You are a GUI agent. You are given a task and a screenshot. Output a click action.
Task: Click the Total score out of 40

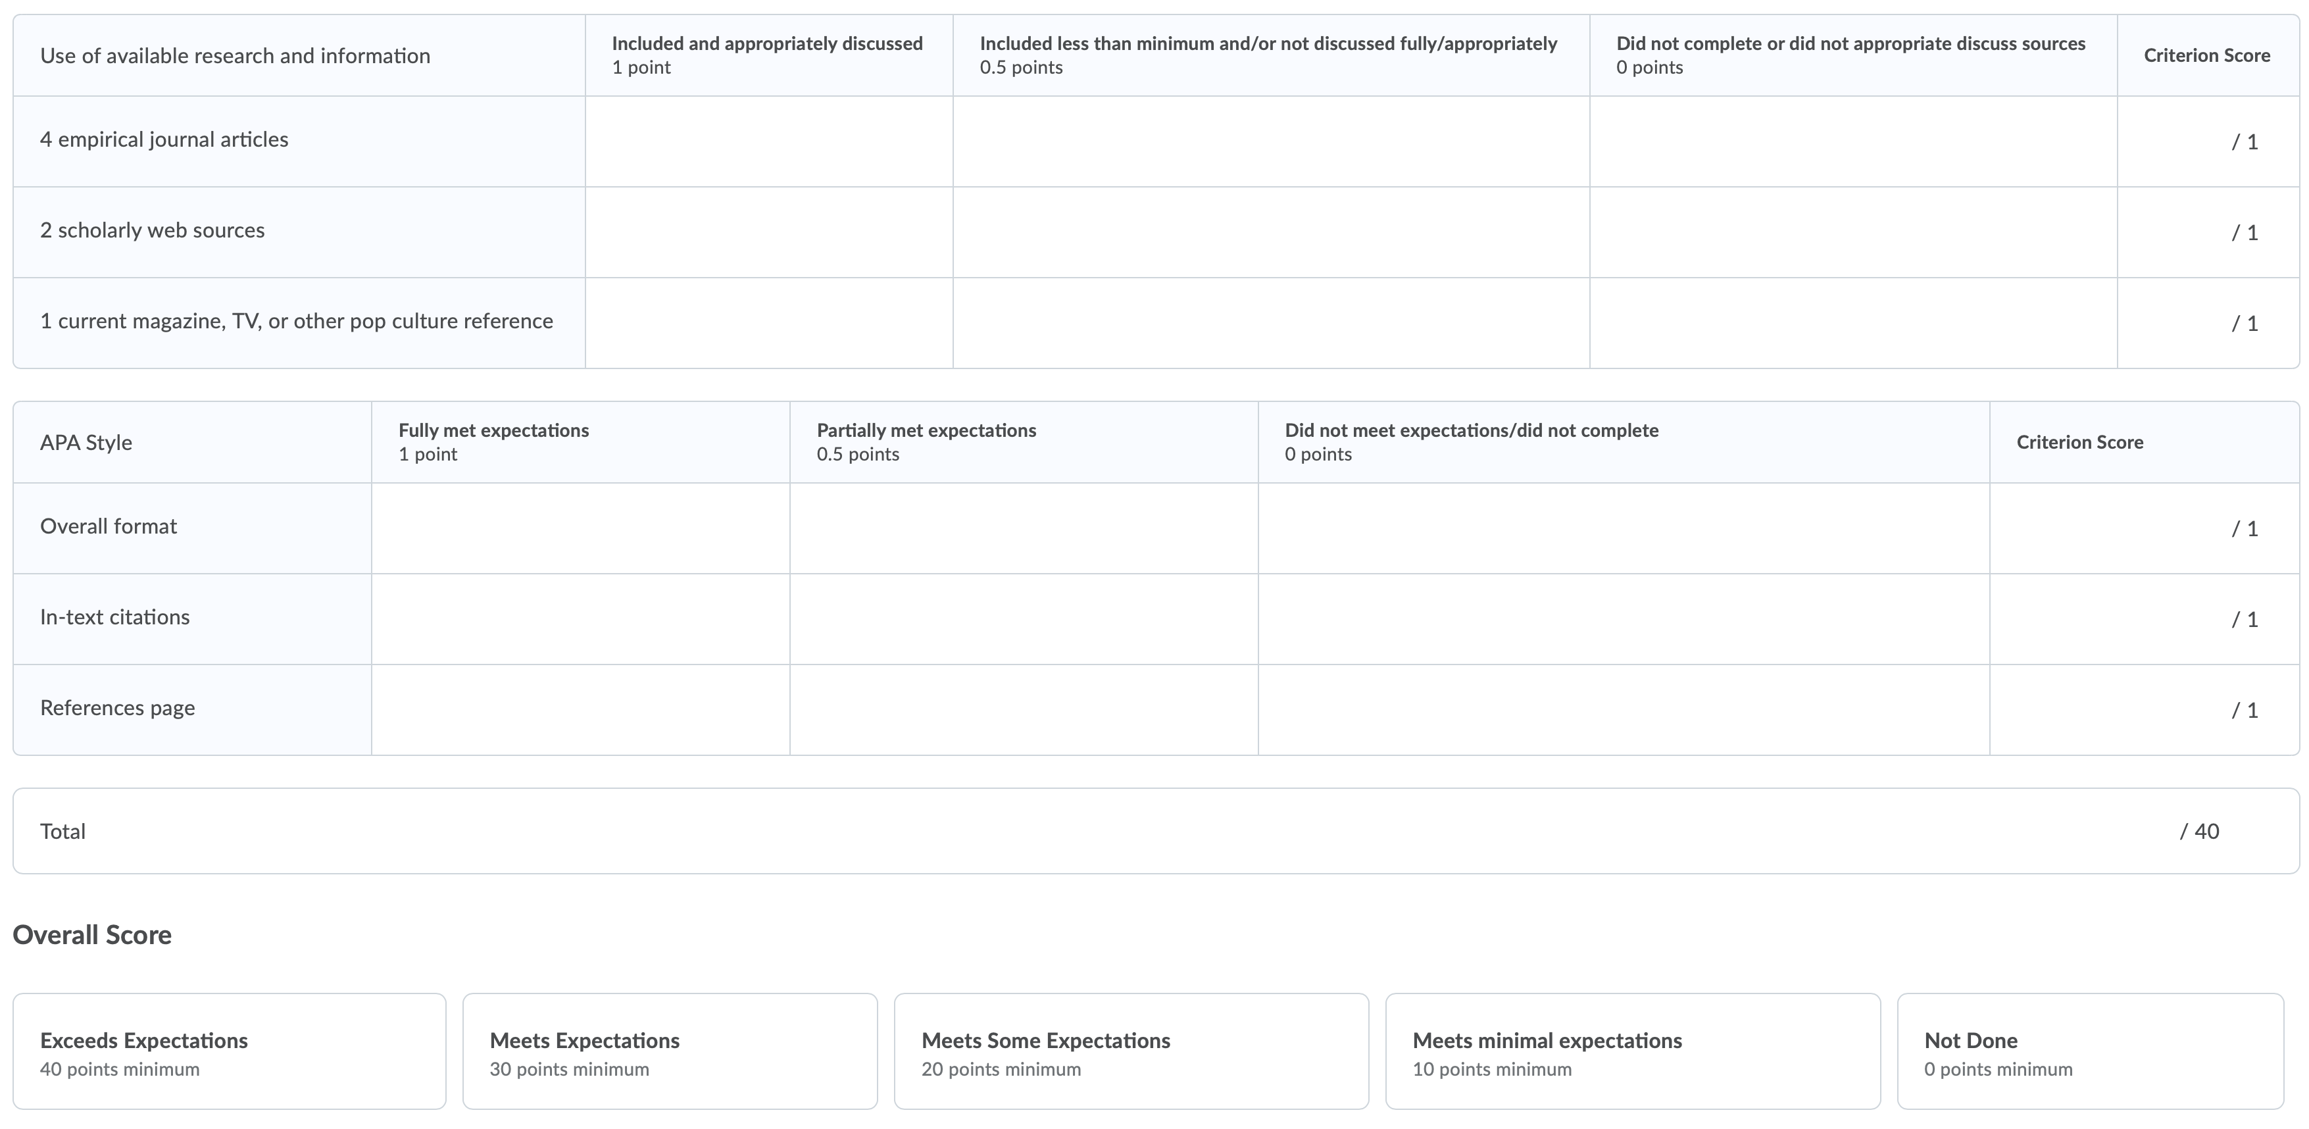(x=2200, y=831)
